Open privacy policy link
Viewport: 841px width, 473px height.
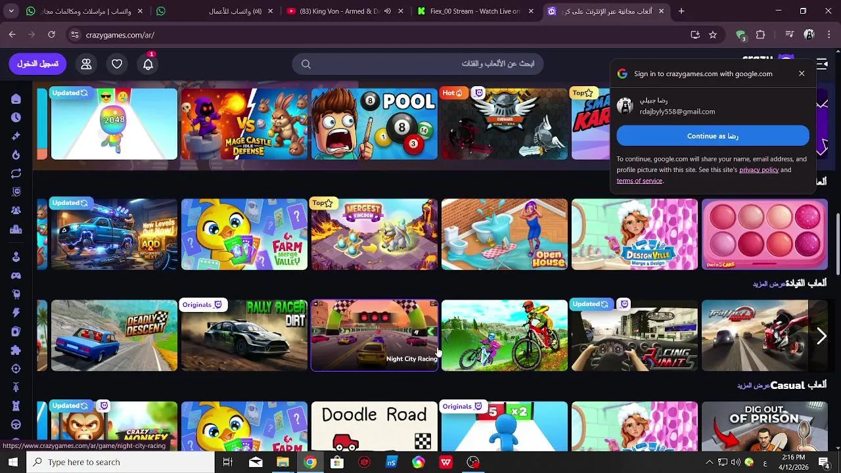(x=758, y=170)
